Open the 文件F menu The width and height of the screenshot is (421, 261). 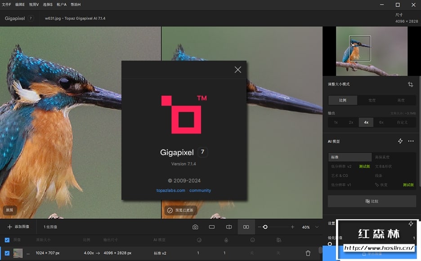[6, 4]
